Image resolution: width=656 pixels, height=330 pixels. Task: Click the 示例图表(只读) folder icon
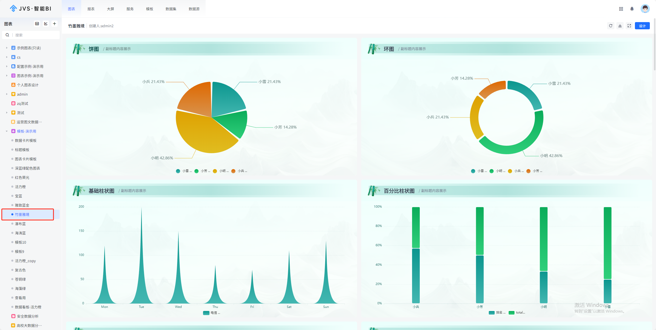point(13,48)
